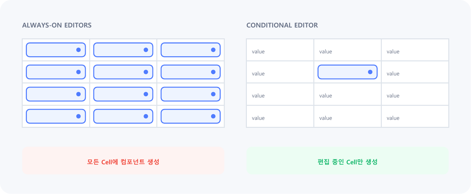The width and height of the screenshot is (471, 194).
Task: Click the 'CONDITIONAL EDITOR' heading
Action: point(282,25)
